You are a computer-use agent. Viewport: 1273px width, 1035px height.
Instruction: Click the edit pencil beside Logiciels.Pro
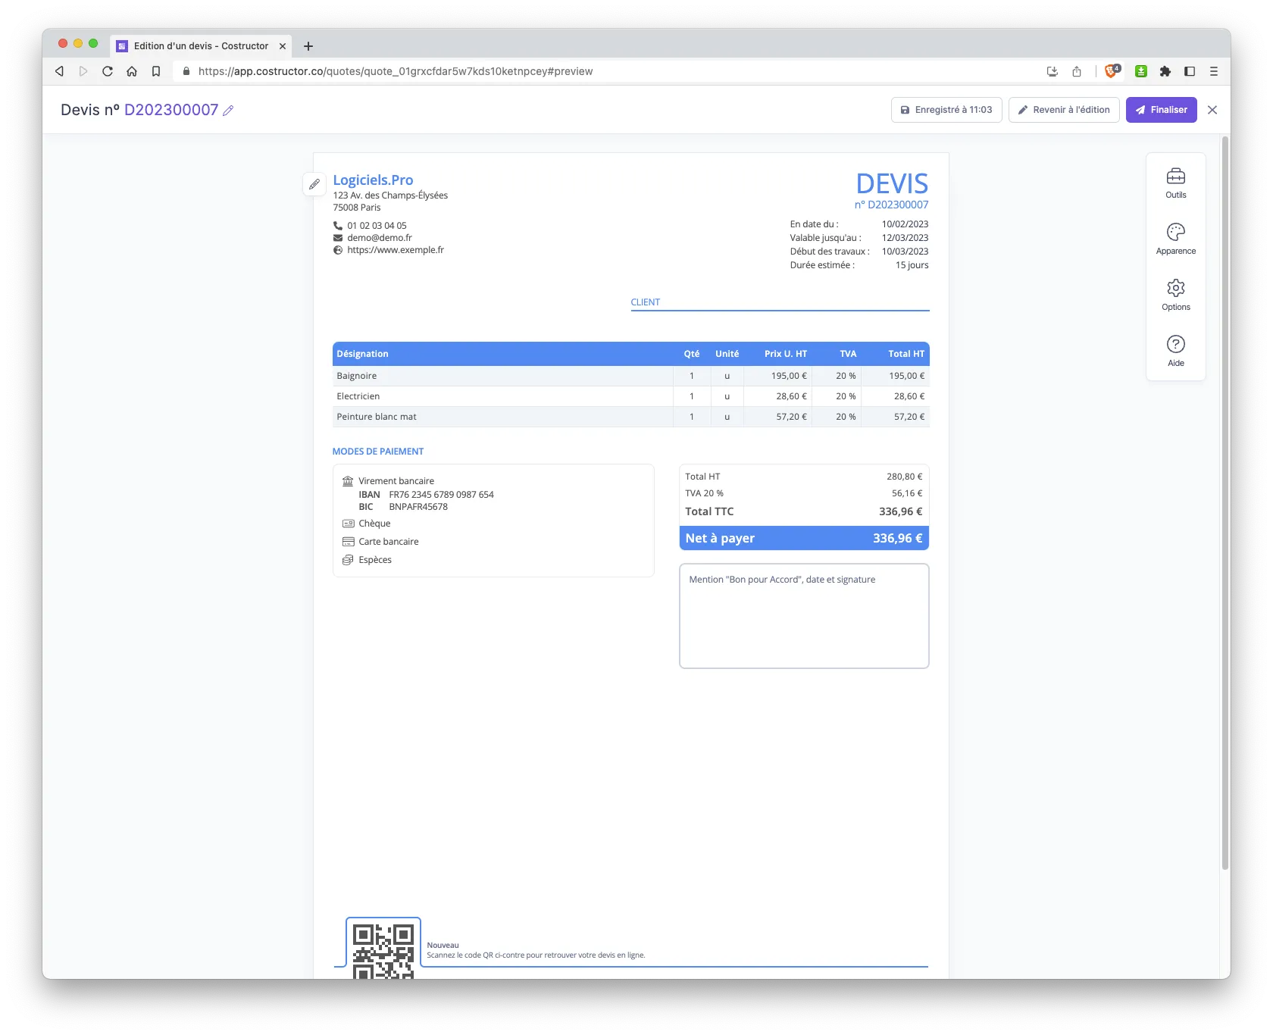(x=314, y=184)
